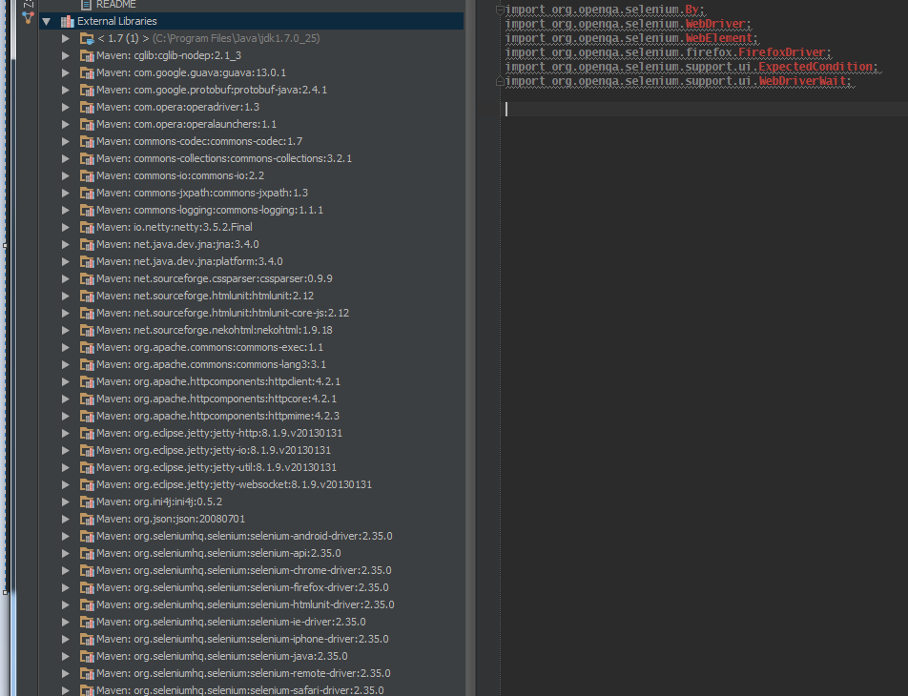Screen dimensions: 908x696
Task: Expand the JDK 1.7 library node
Action: (x=66, y=38)
